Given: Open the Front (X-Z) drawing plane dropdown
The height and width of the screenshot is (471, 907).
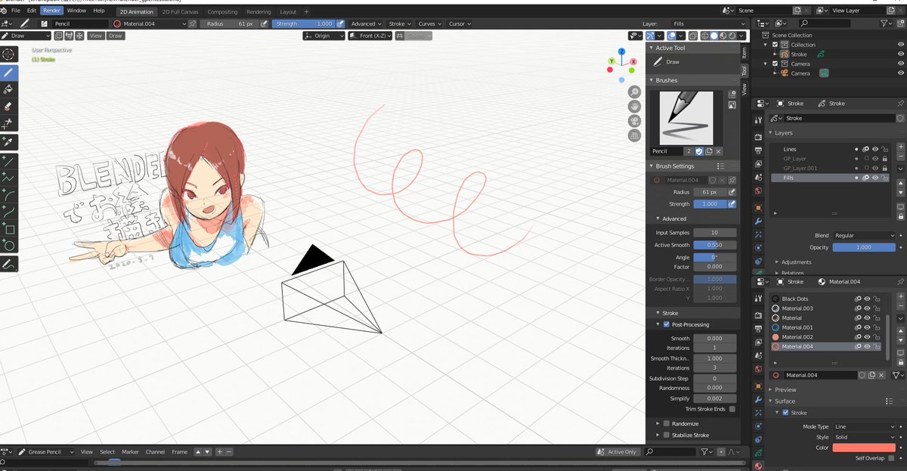Looking at the screenshot, I should click(x=371, y=36).
